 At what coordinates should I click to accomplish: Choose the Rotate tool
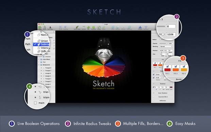point(99,28)
